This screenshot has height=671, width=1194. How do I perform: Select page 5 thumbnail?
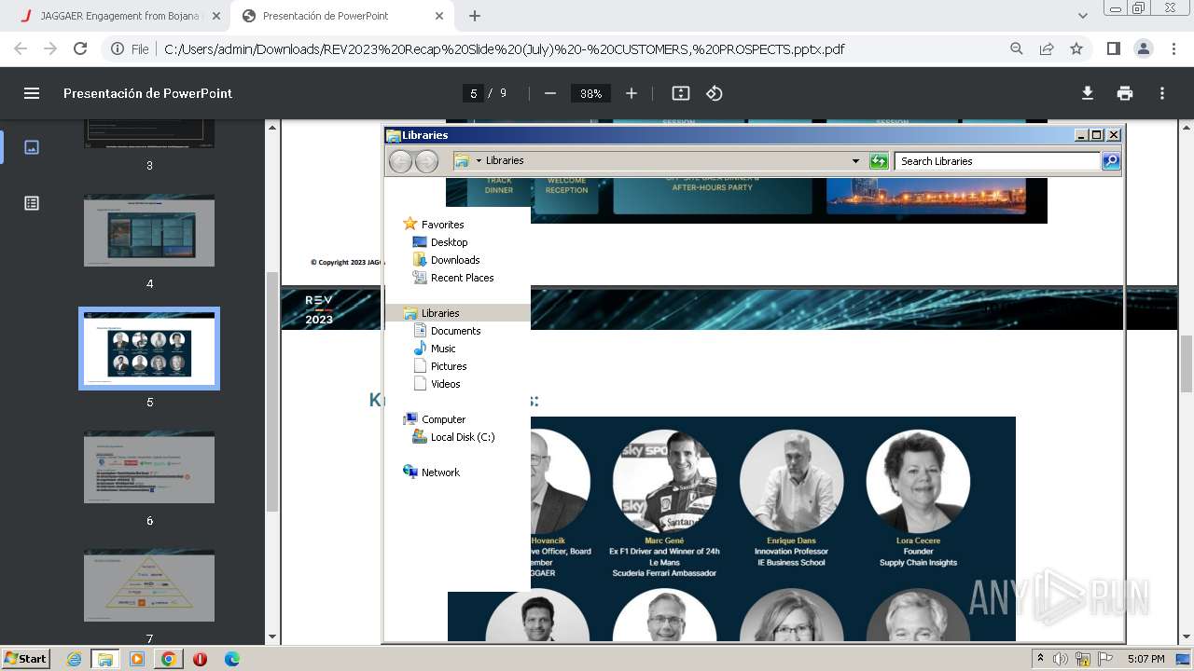coord(149,349)
